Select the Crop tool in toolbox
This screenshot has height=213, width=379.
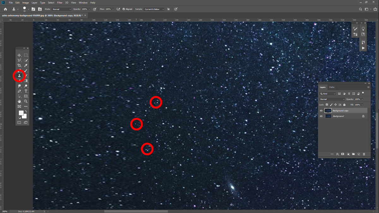coord(19,66)
